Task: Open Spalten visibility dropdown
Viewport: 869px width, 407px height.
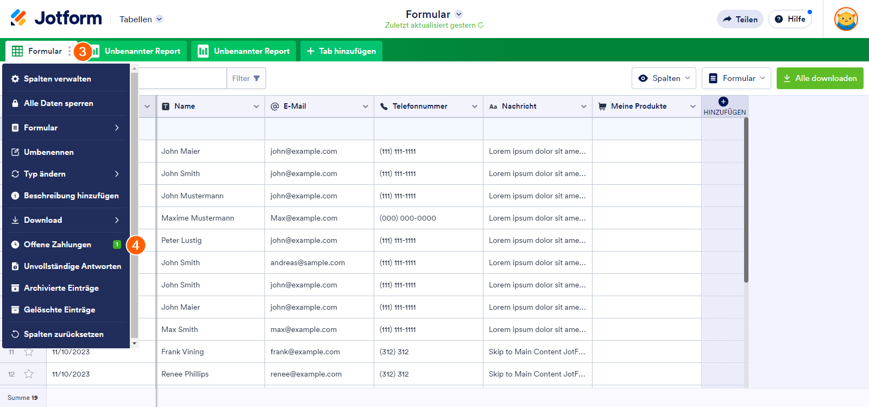Action: 664,78
